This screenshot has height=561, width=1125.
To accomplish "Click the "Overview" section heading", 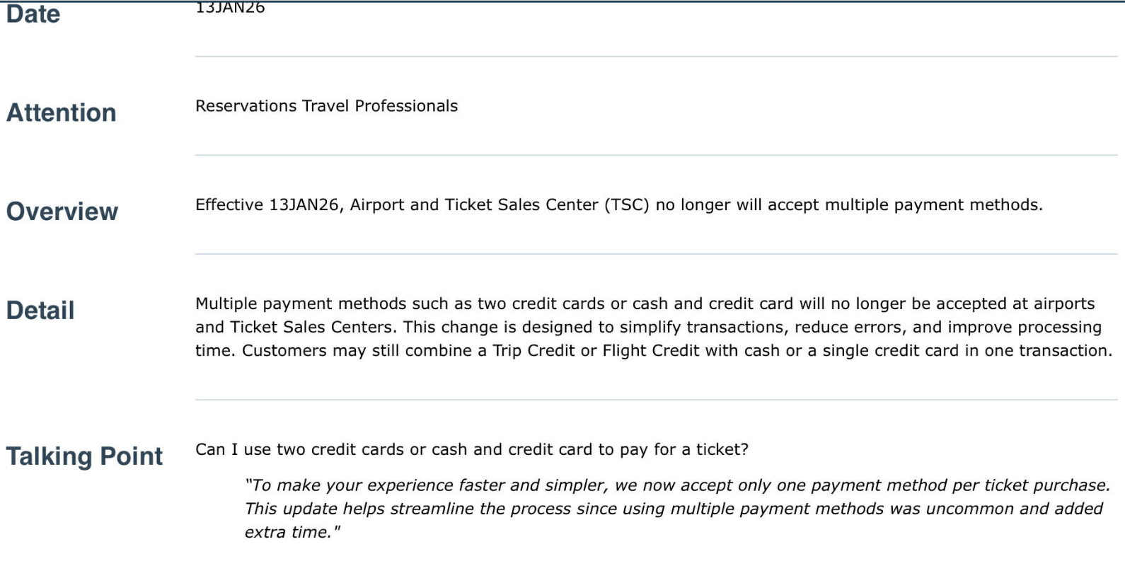I will (62, 212).
